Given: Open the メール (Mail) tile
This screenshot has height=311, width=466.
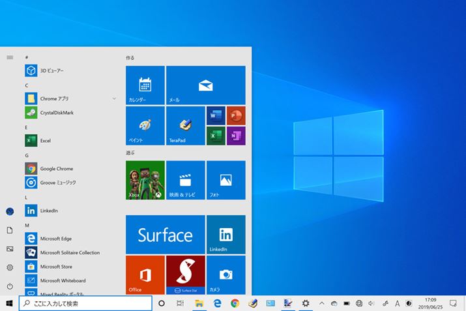Looking at the screenshot, I should click(x=205, y=85).
